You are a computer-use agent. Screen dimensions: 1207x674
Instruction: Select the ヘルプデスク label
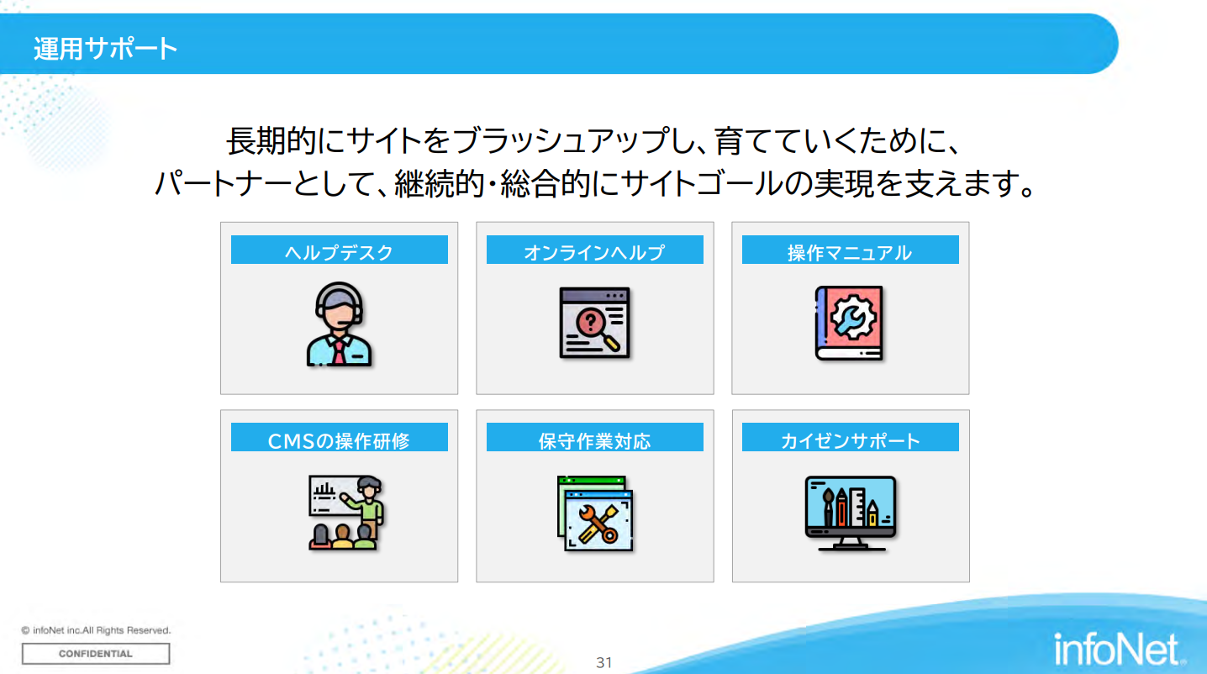point(340,250)
